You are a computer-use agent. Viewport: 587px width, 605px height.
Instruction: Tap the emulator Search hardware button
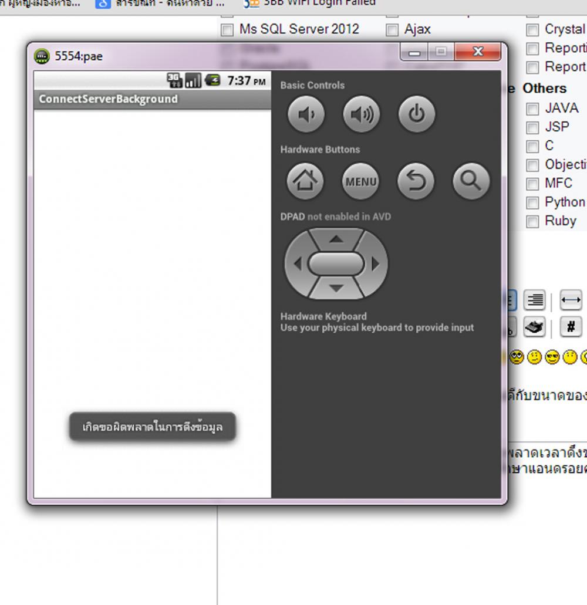pyautogui.click(x=471, y=181)
